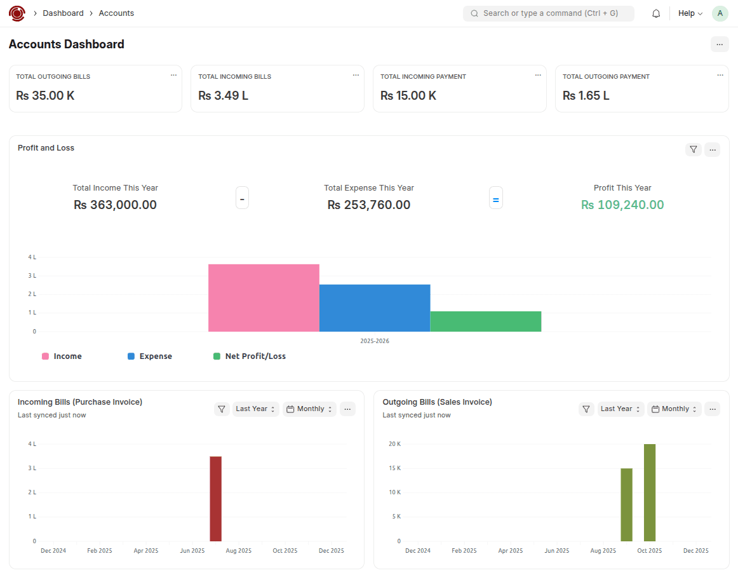
Task: Click the minus badge between income and expense
Action: tap(242, 198)
